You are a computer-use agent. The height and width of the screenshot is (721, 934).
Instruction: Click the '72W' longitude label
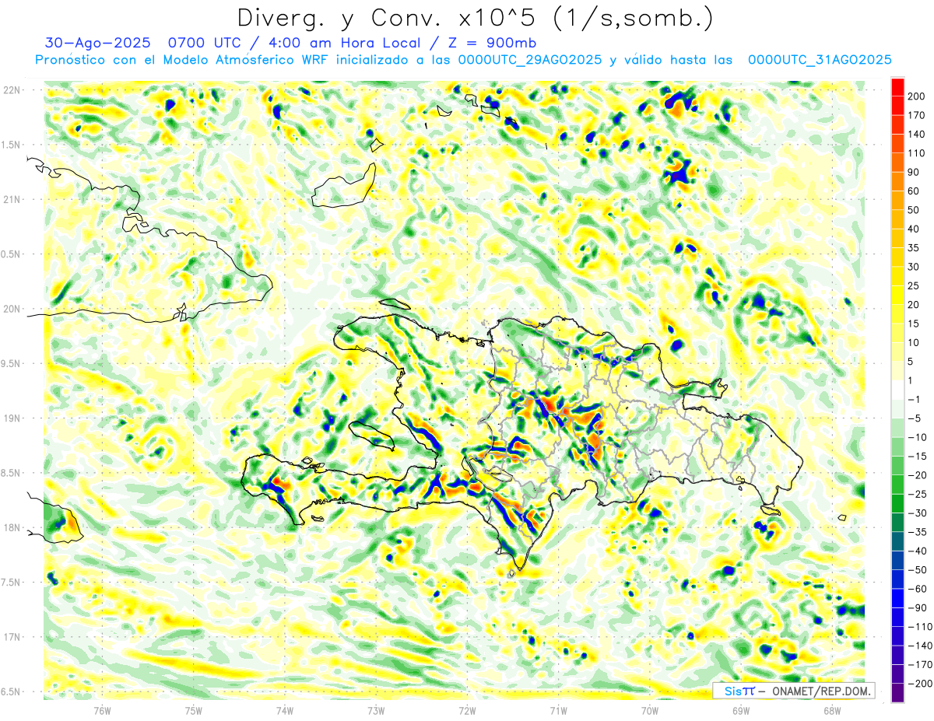pos(467,710)
